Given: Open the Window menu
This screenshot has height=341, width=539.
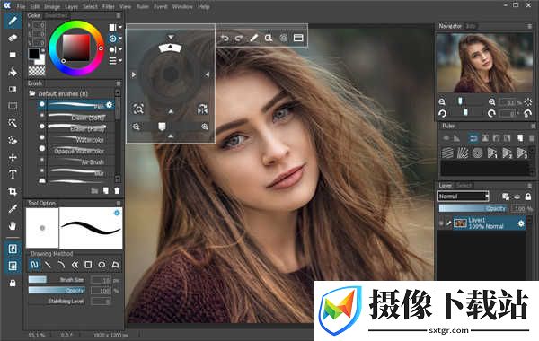Looking at the screenshot, I should click(x=182, y=6).
